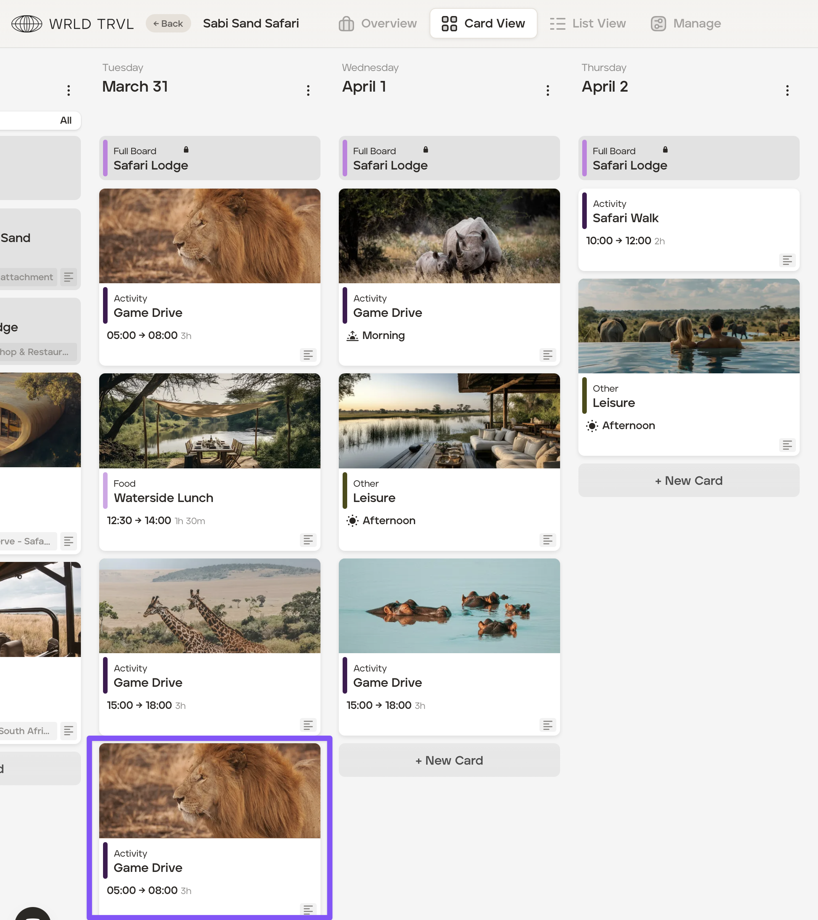Open the Manage tab

tap(686, 23)
